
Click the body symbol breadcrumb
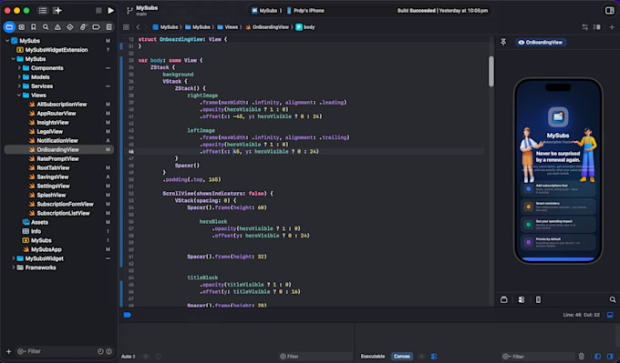pyautogui.click(x=305, y=27)
